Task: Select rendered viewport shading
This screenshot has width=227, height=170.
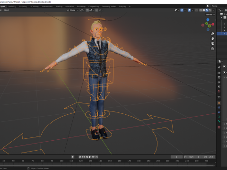Action: click(x=210, y=10)
